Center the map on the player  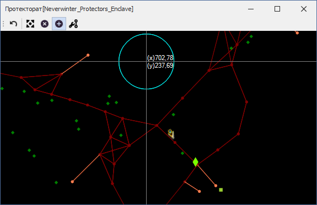[x=30, y=24]
